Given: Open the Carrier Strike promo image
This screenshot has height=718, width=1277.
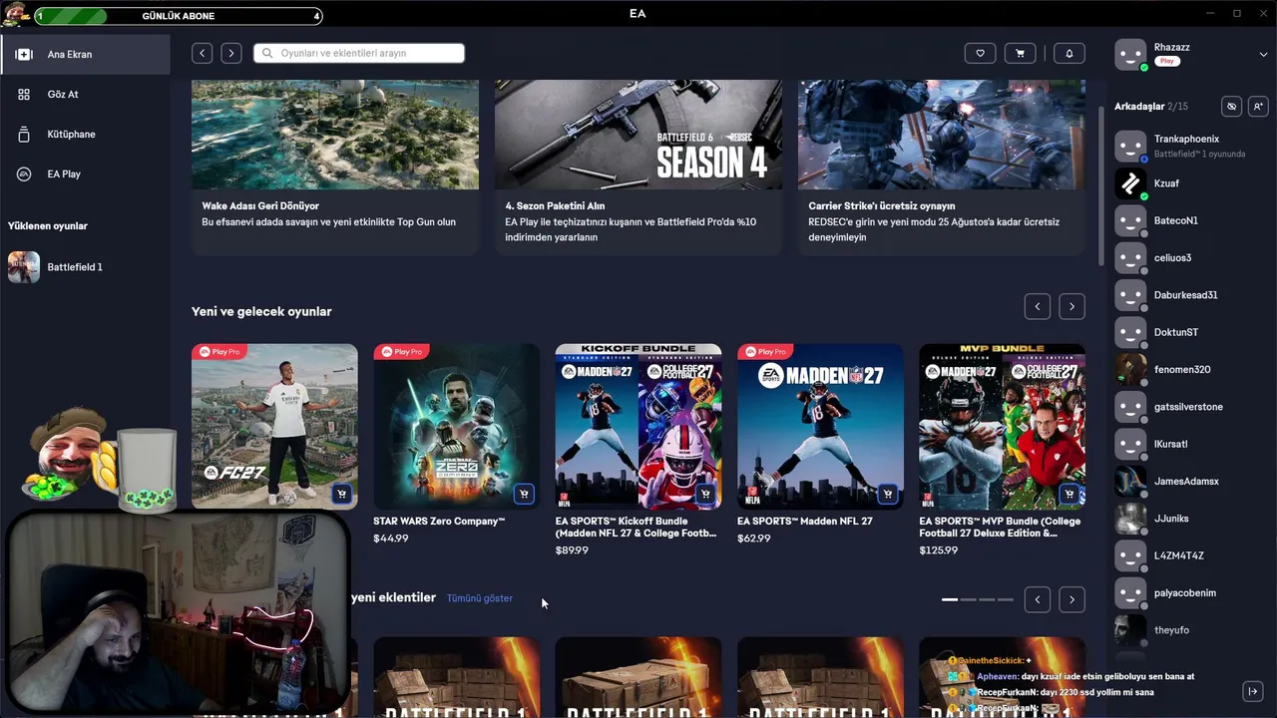Looking at the screenshot, I should click(942, 135).
